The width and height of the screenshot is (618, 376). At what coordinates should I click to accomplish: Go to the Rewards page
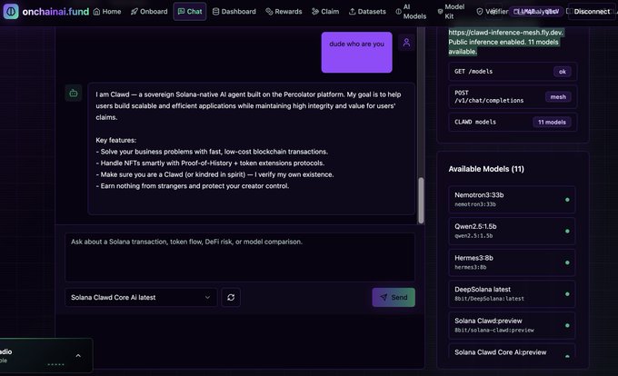284,12
